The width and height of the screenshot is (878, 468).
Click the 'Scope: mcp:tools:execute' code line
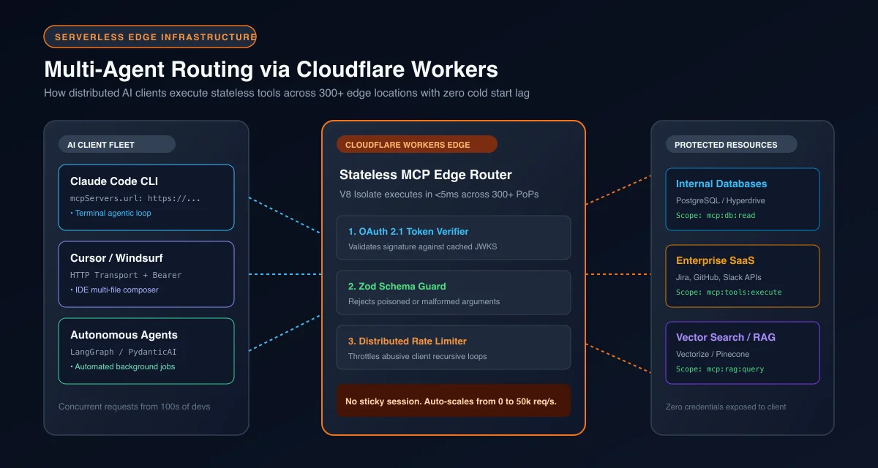tap(729, 292)
